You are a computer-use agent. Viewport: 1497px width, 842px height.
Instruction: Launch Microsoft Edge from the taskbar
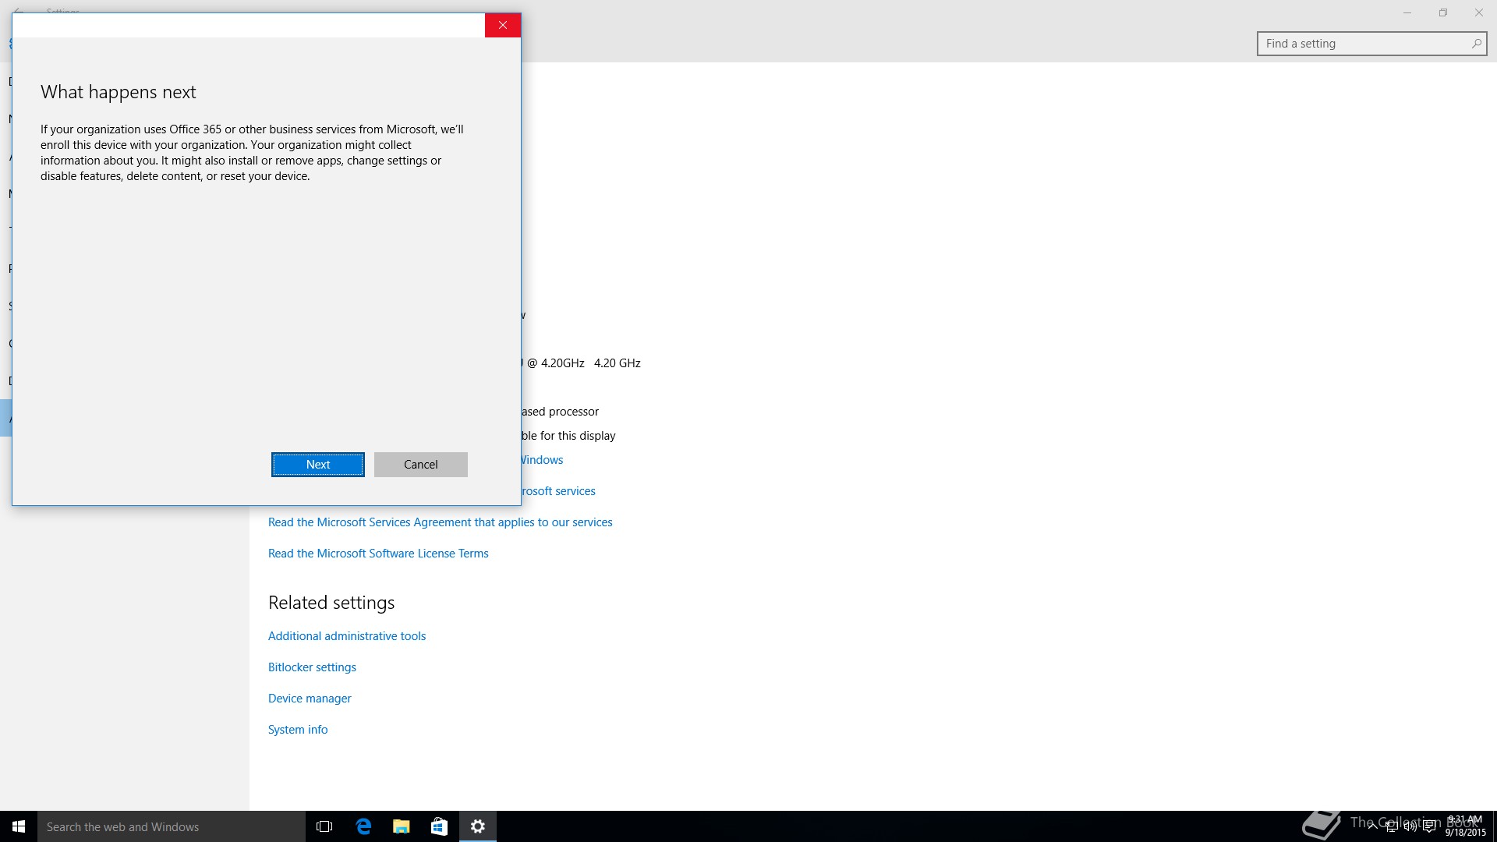click(x=363, y=826)
